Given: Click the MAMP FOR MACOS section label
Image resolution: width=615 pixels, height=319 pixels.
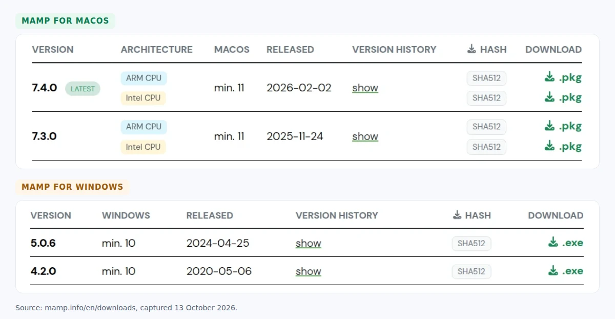Looking at the screenshot, I should coord(65,21).
